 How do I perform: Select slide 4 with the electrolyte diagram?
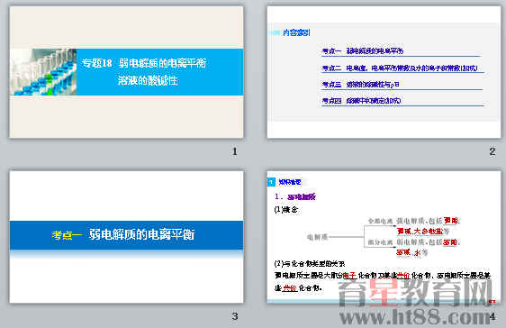(384, 237)
